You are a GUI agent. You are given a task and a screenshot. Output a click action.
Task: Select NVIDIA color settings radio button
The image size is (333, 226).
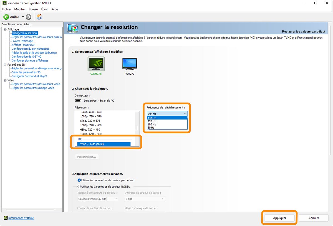coord(79,187)
